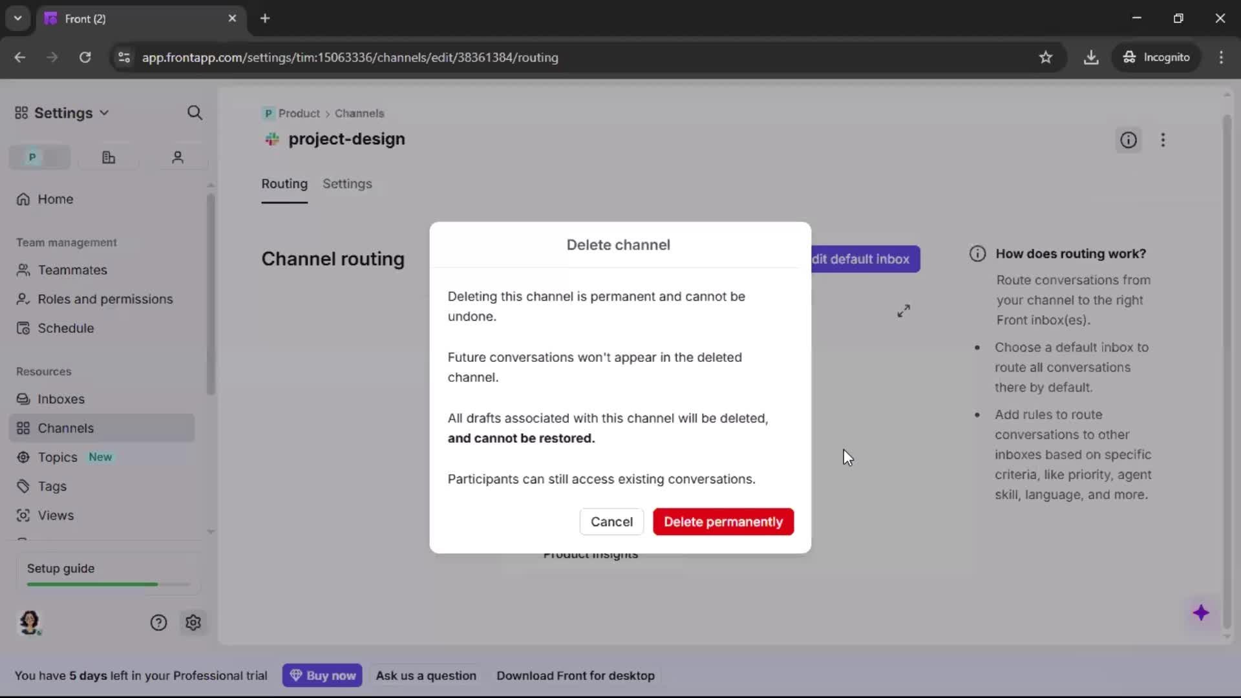The width and height of the screenshot is (1241, 698).
Task: Click the channel info icon
Action: [1129, 140]
